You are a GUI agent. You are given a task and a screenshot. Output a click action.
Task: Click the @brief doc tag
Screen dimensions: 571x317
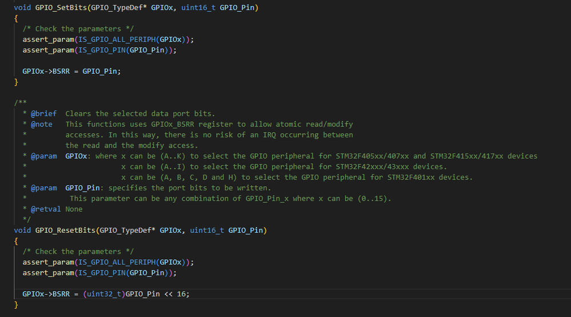coord(43,114)
